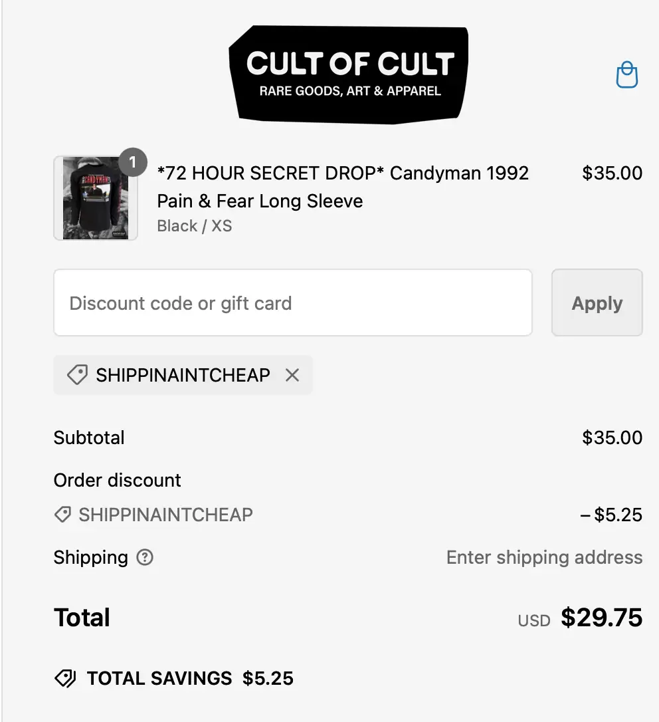
Task: Focus the Discount code or gift card field
Action: pyautogui.click(x=293, y=303)
